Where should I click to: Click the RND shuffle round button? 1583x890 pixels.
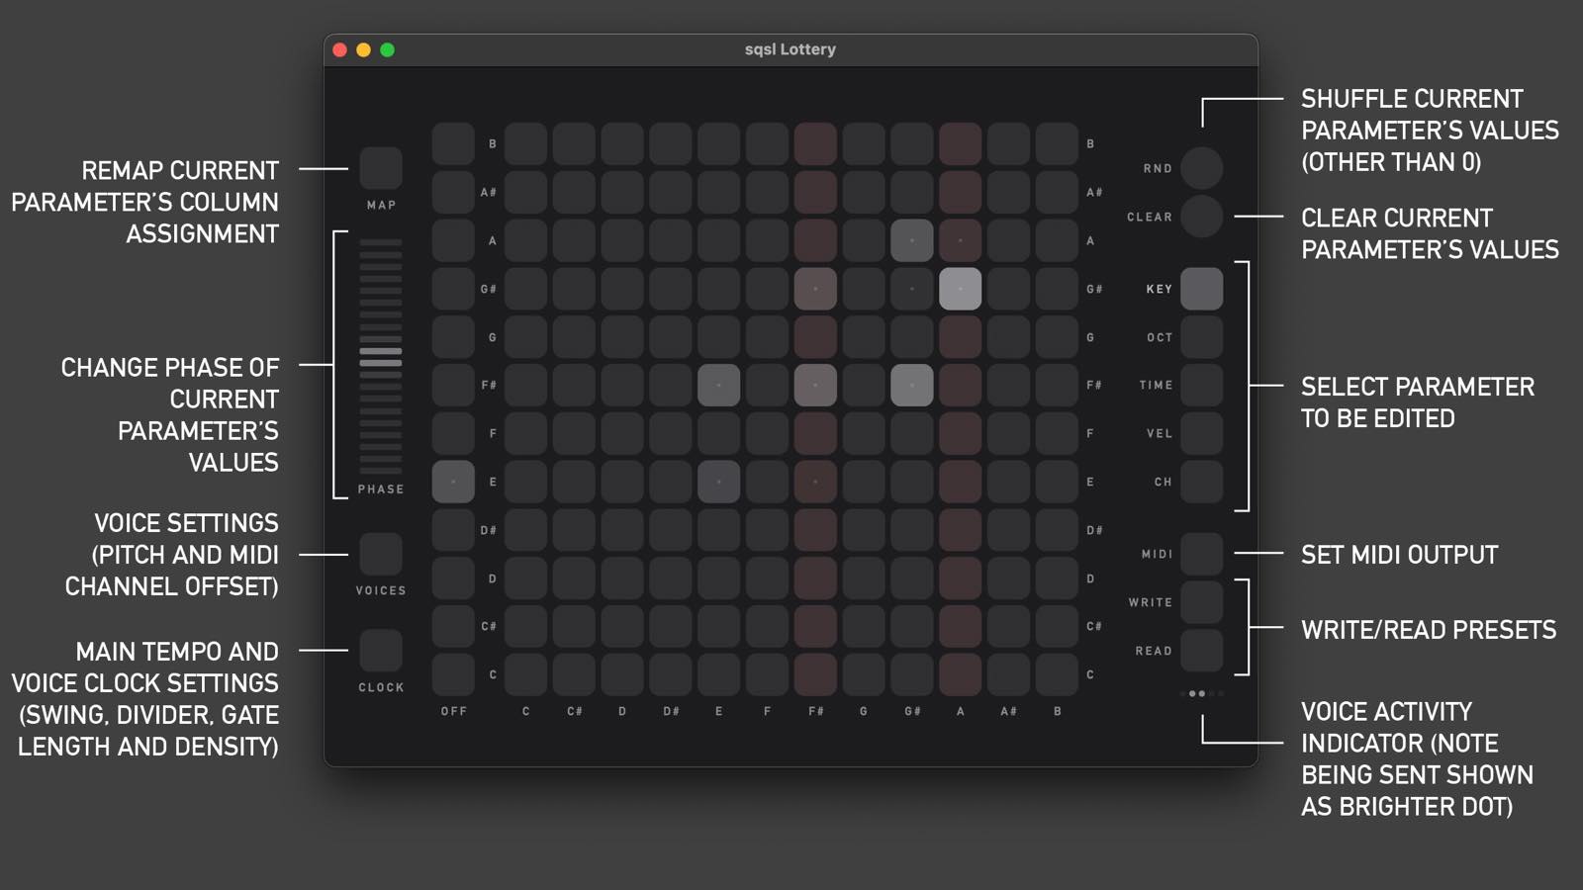[1202, 168]
